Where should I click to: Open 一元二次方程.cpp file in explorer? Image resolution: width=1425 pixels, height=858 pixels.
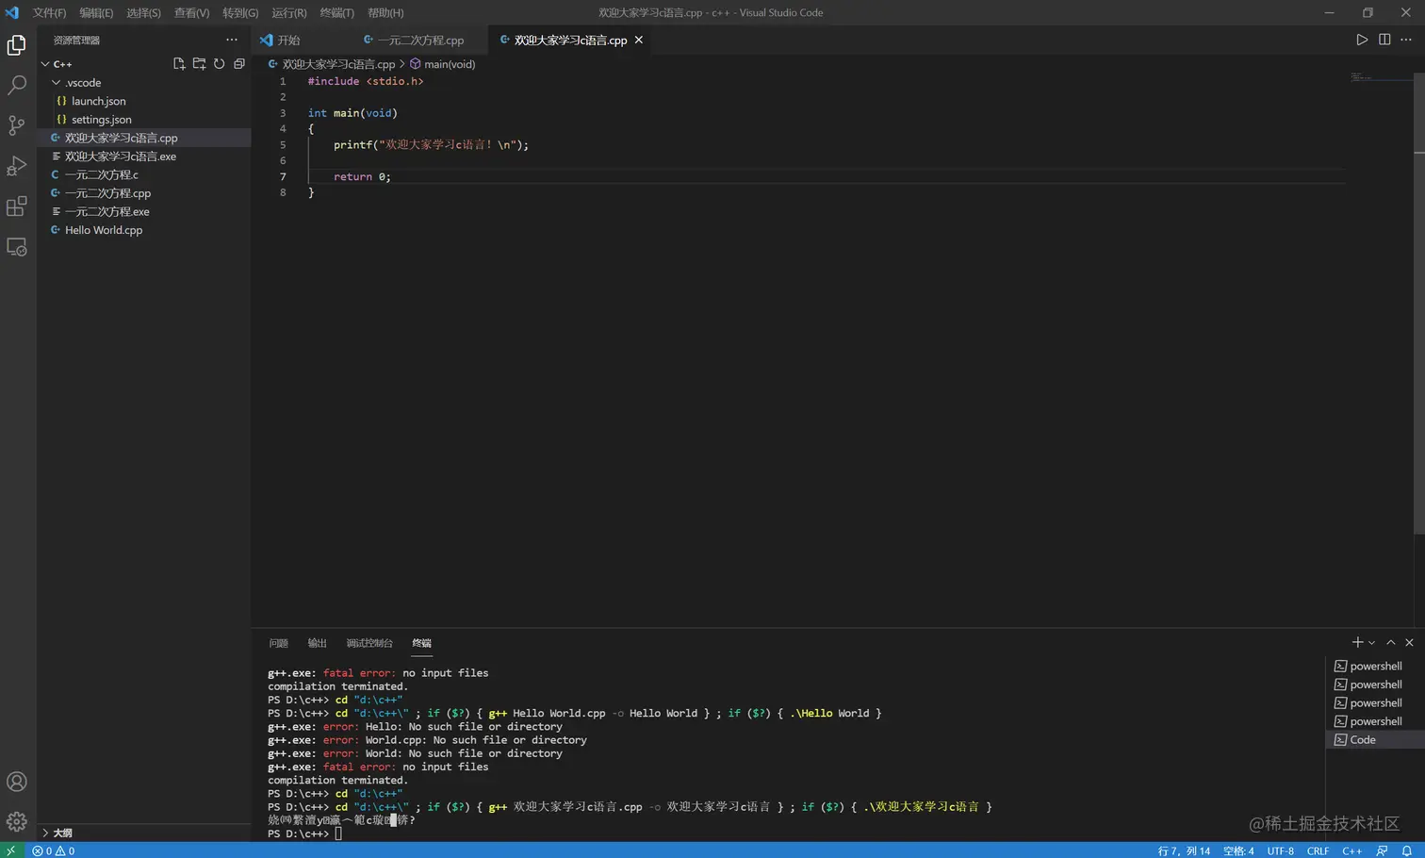(x=144, y=193)
